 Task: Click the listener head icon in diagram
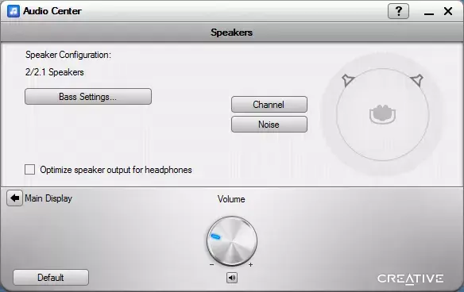(382, 114)
